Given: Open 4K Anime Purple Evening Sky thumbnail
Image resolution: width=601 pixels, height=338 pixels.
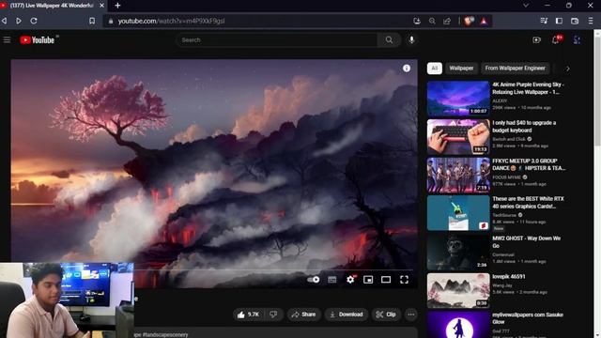Looking at the screenshot, I should pos(458,99).
